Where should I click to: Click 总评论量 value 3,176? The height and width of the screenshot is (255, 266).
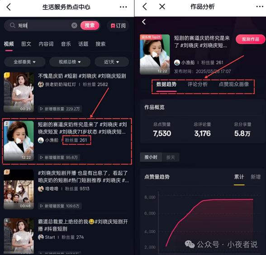coord(202,133)
